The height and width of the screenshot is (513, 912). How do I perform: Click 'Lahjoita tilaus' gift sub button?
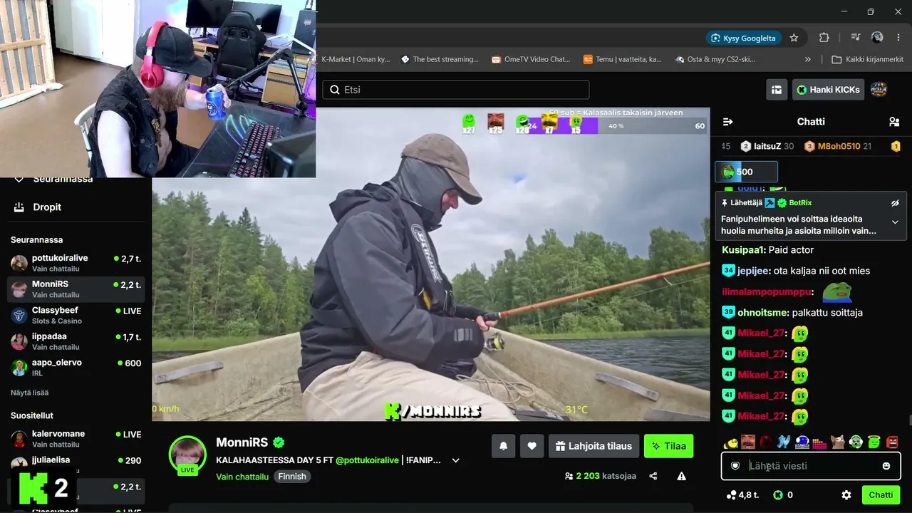(593, 446)
